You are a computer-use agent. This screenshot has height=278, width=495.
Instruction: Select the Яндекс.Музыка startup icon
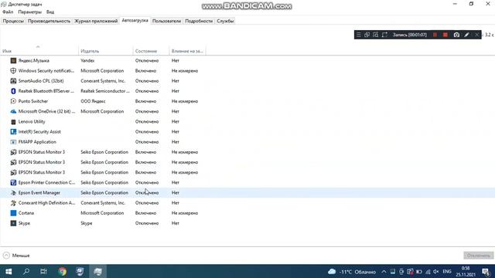pyautogui.click(x=13, y=60)
